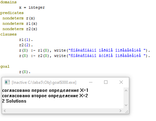Click the goal$000.exe window system icon
Screen dimensions: 156x121
click(x=7, y=82)
